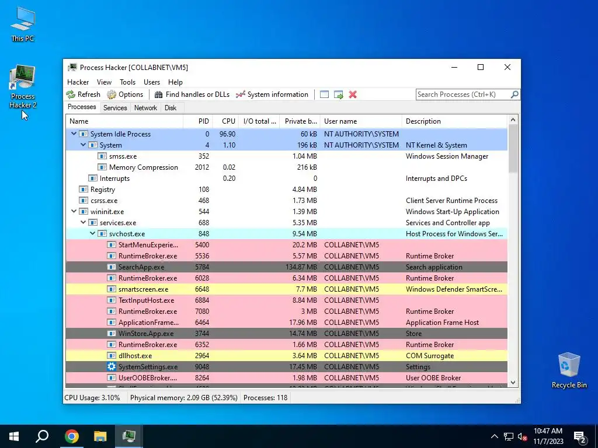Click the CPU Usage status bar entry
The width and height of the screenshot is (598, 448).
tap(92, 398)
